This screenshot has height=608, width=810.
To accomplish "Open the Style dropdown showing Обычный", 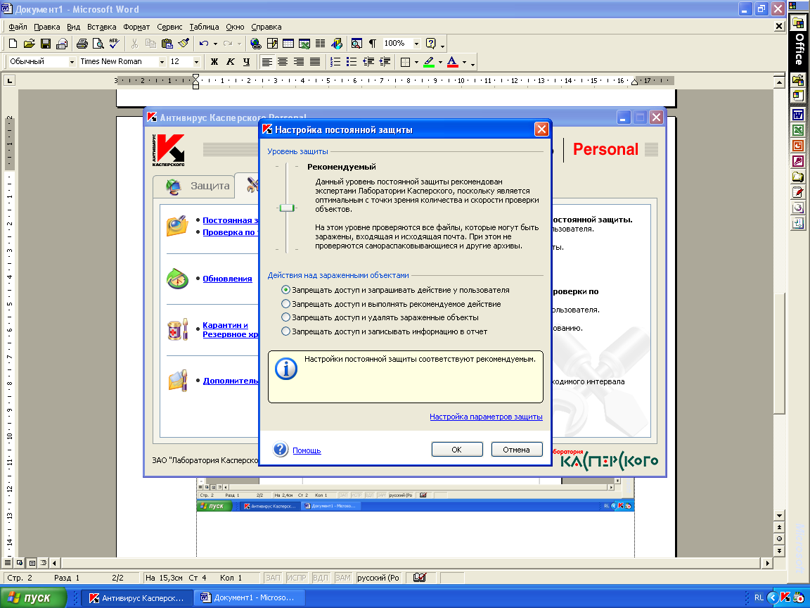I will 72,62.
